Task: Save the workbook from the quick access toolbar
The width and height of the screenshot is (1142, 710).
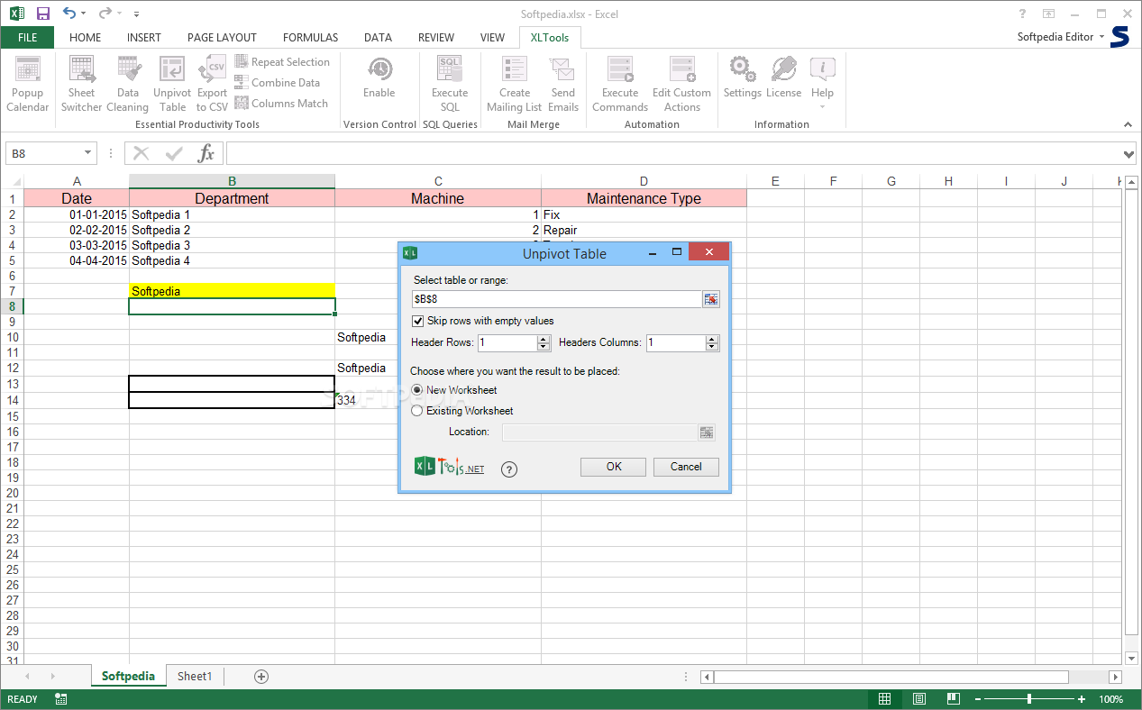Action: (x=42, y=14)
